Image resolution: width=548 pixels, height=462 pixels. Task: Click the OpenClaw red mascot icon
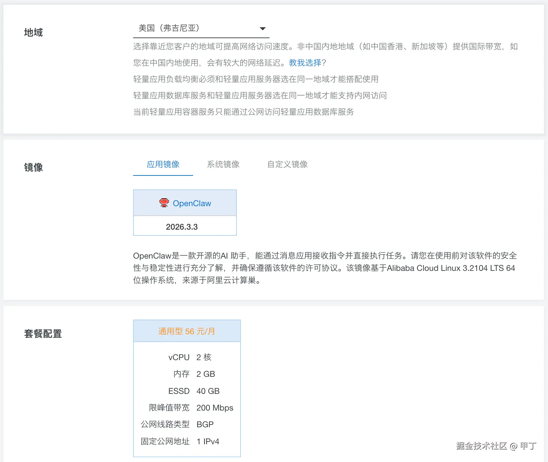(164, 203)
